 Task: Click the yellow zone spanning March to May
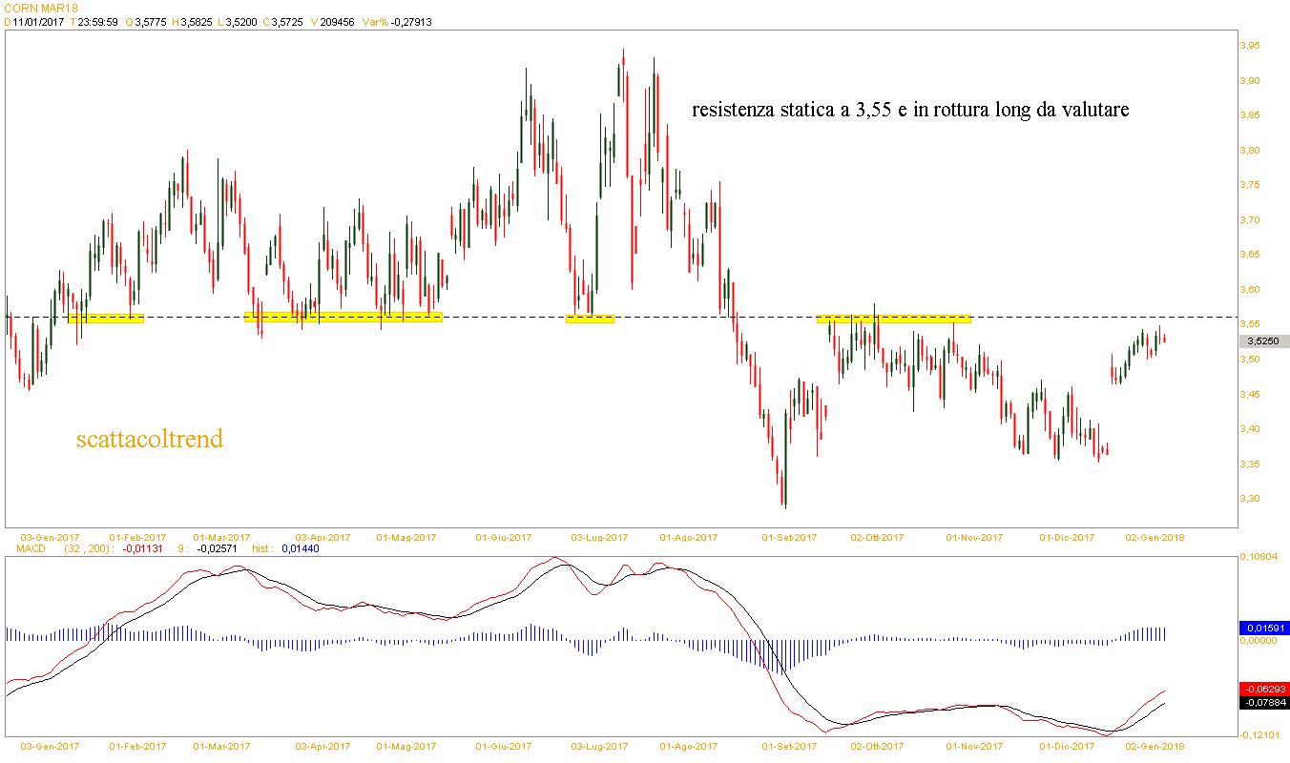(343, 317)
